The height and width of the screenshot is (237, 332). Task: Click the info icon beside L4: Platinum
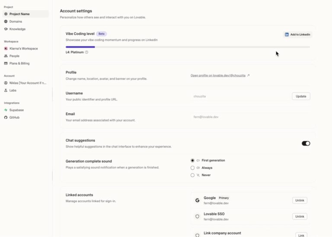(86, 52)
